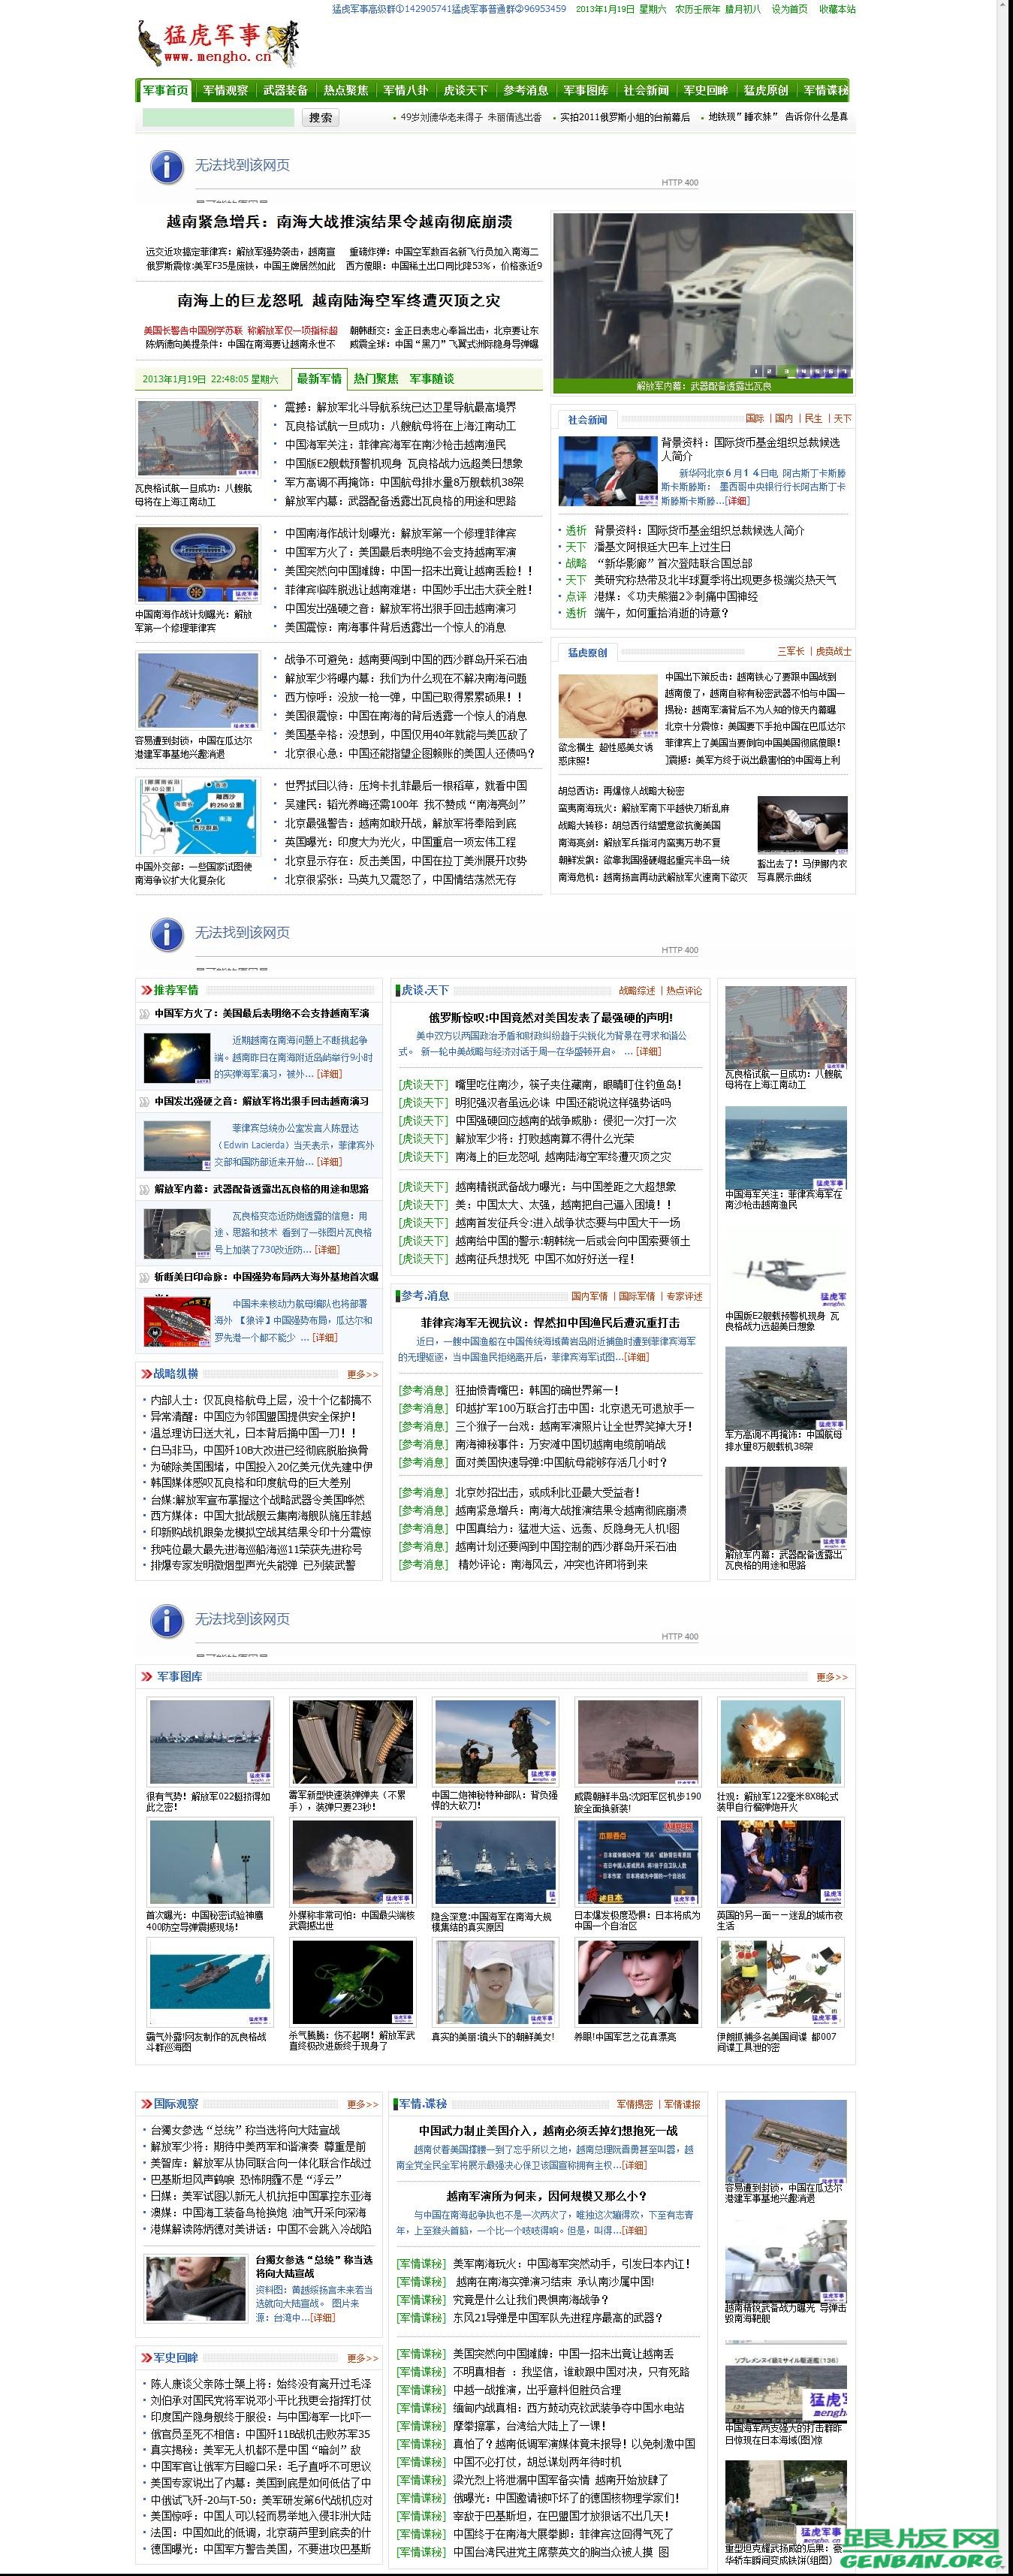Click article 世界拭目以待：压垮卡扎菲最后一根稻草
1013x2576 pixels.
click(x=405, y=785)
